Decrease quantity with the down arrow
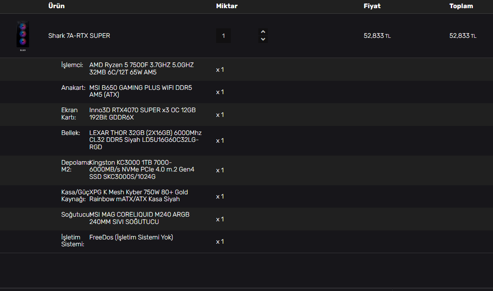The image size is (493, 291). 264,39
